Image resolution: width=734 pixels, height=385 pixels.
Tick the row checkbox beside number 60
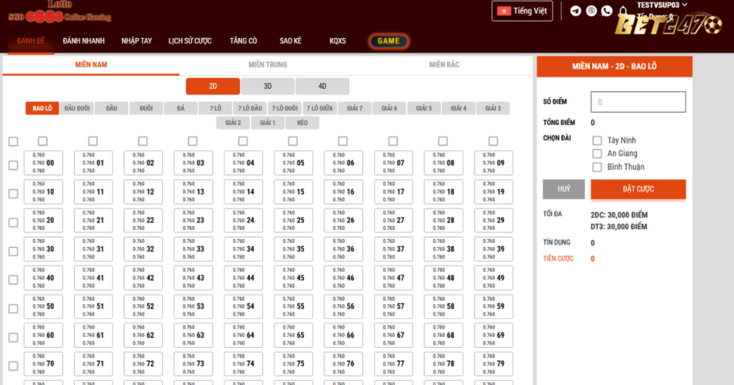[x=14, y=337]
